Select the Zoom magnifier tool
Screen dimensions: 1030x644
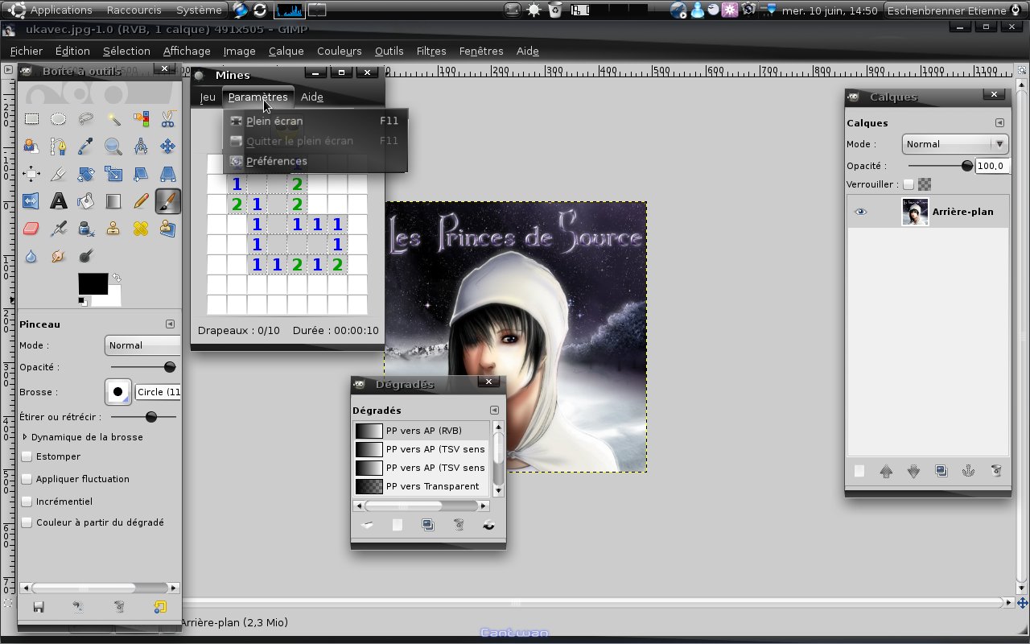click(113, 147)
